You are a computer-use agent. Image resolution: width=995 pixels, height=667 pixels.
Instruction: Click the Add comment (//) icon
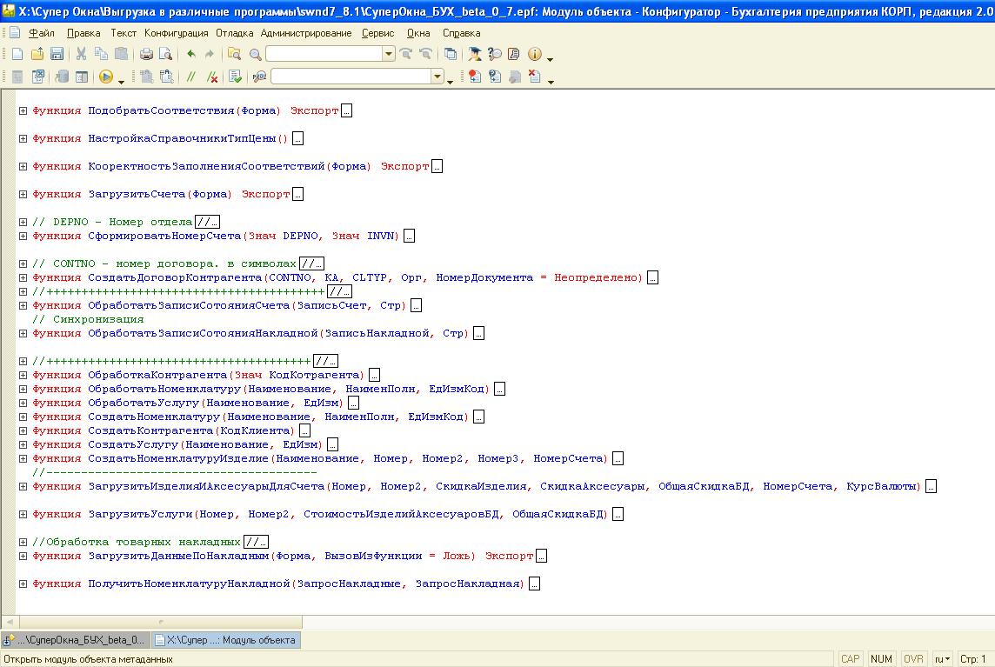coord(191,77)
